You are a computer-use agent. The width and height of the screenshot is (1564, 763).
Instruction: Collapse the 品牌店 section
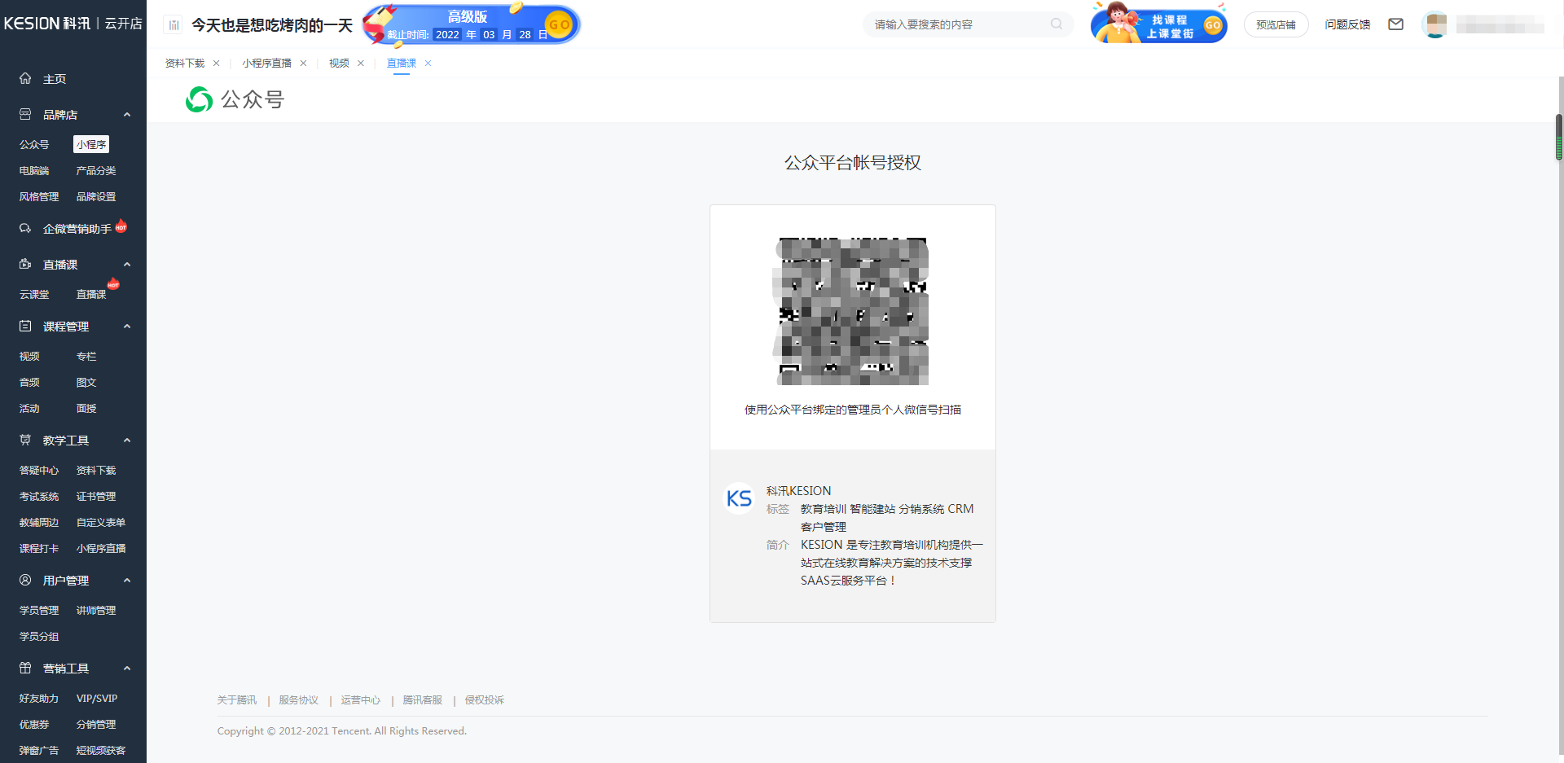pyautogui.click(x=127, y=115)
